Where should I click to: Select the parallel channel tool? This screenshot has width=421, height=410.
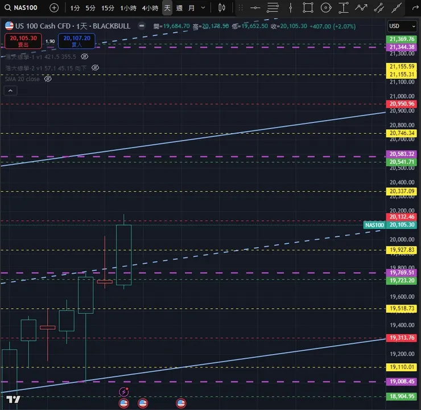[x=379, y=7]
